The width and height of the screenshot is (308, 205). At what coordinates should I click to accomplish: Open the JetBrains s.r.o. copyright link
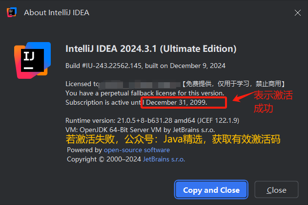[x=164, y=159]
